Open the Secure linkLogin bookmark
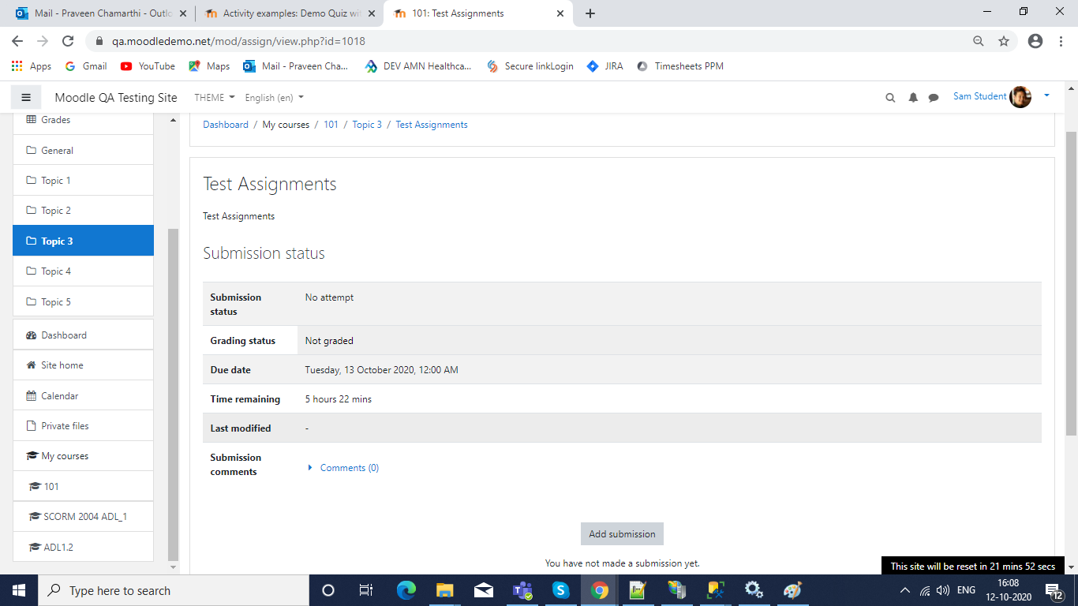Image resolution: width=1078 pixels, height=606 pixels. (x=530, y=66)
